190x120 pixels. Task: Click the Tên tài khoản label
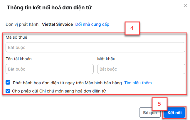[19, 59]
